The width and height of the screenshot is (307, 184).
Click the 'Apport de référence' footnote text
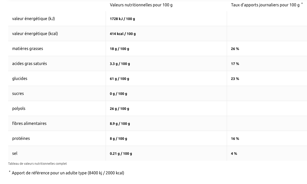[x=68, y=173]
